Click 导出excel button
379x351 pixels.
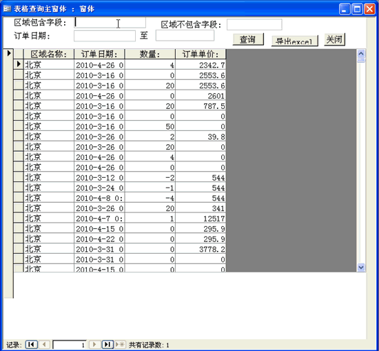[x=294, y=41]
